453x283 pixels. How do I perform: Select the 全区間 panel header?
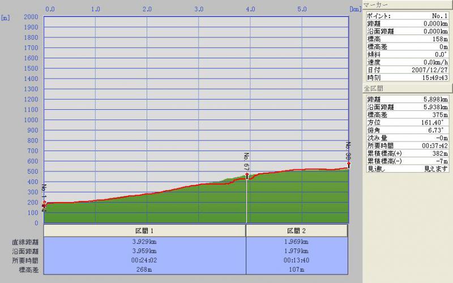[407, 89]
